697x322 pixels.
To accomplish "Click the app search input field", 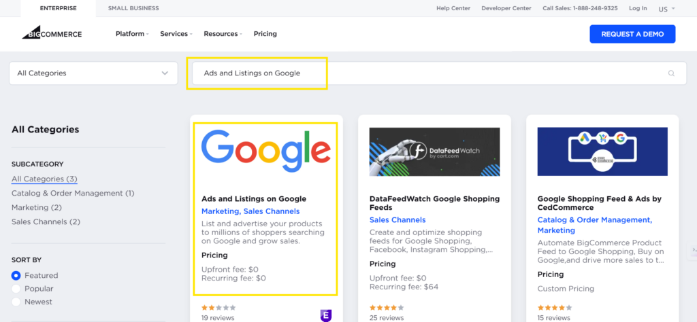I will point(439,73).
